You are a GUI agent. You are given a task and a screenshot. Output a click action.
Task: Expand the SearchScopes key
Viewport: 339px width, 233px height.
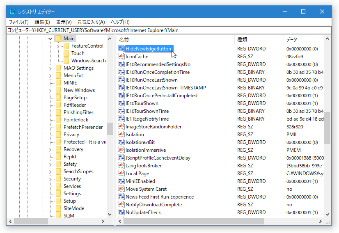click(50, 171)
